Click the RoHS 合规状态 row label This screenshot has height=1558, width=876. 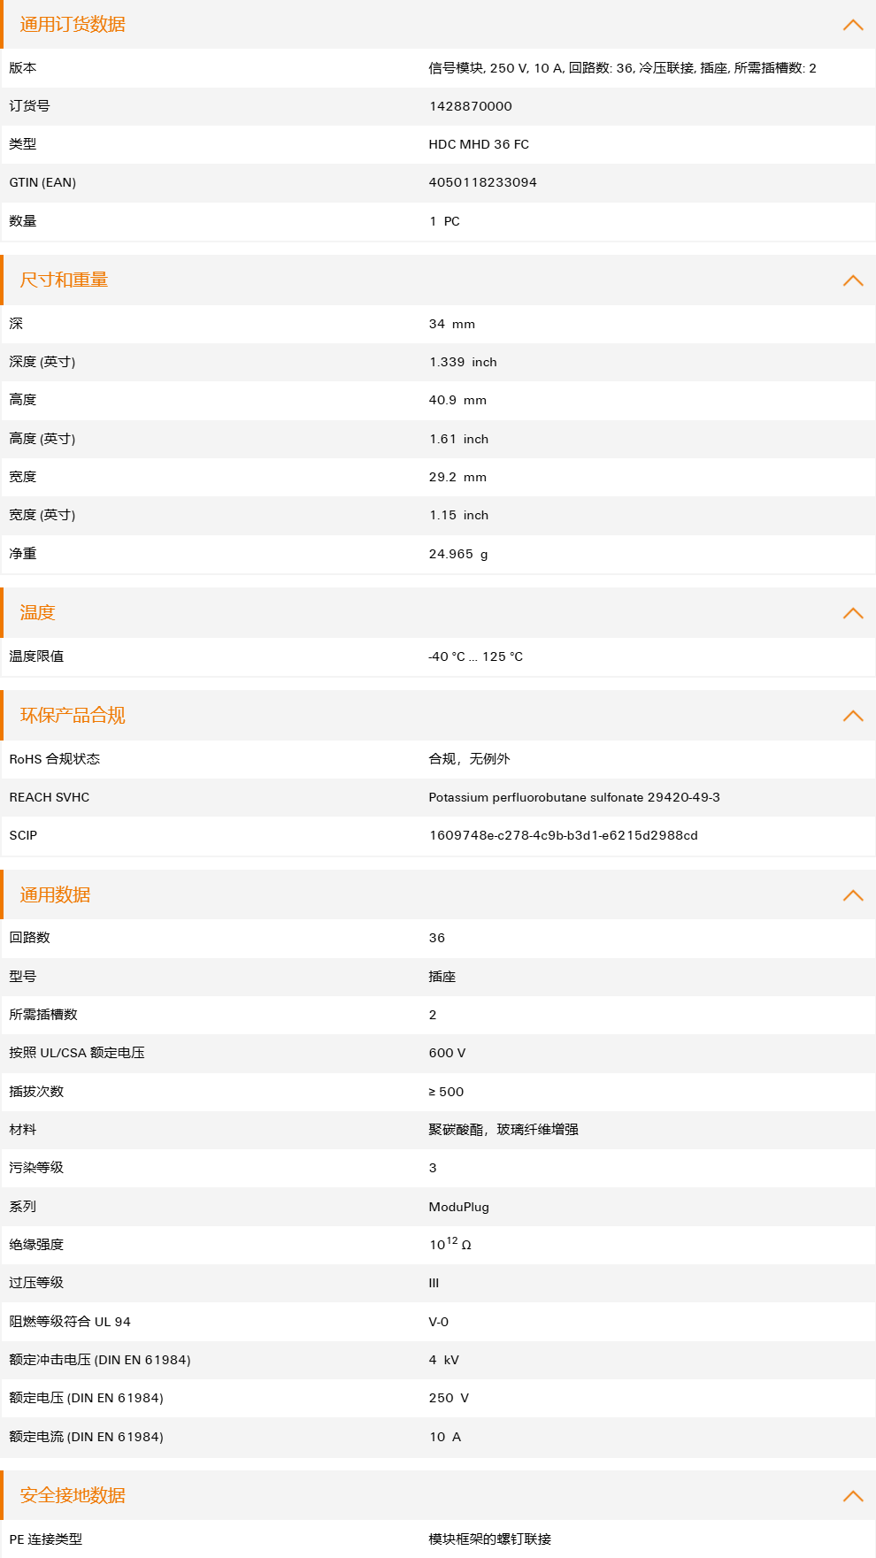(x=54, y=759)
